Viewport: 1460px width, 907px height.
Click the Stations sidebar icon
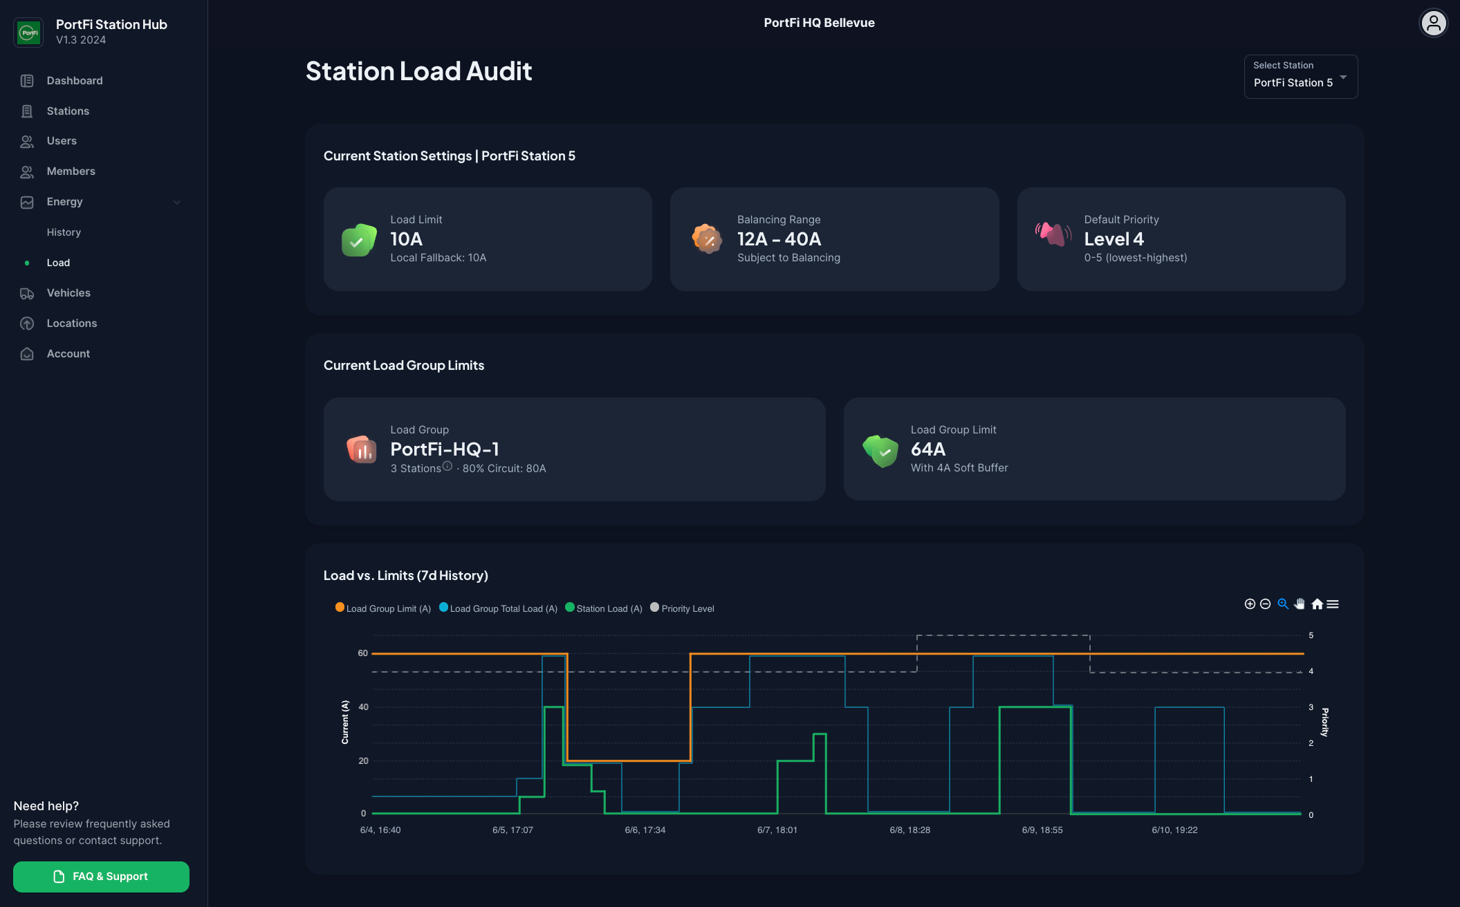pyautogui.click(x=28, y=110)
